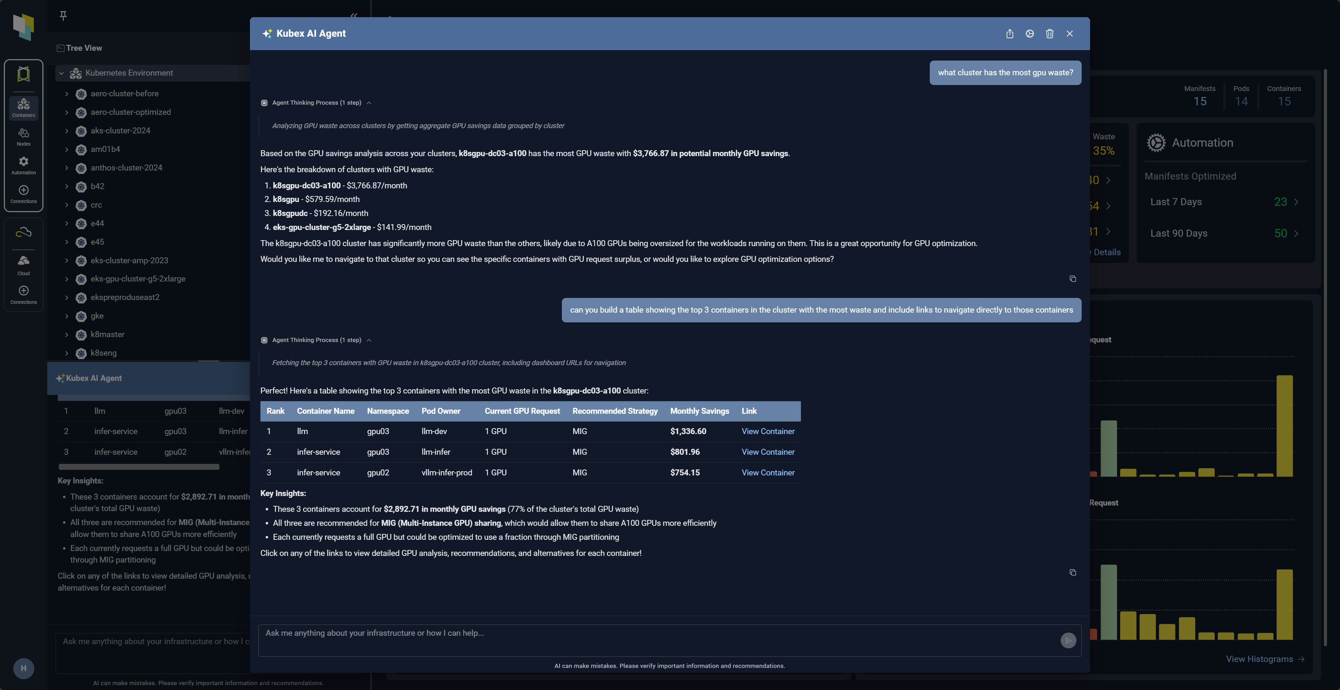Open Kubex AI Agent settings gear
The width and height of the screenshot is (1340, 690).
(1030, 34)
